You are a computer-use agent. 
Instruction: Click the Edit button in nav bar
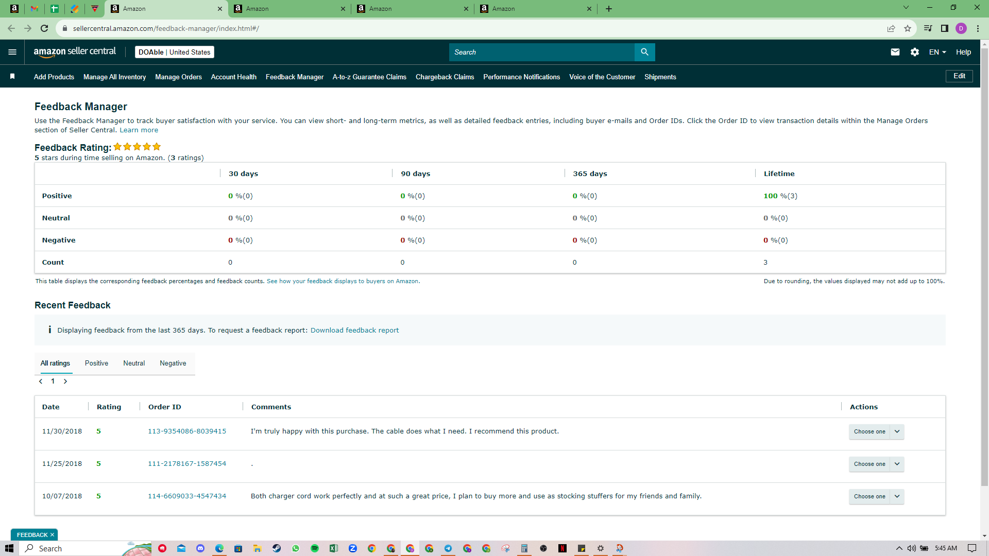959,76
